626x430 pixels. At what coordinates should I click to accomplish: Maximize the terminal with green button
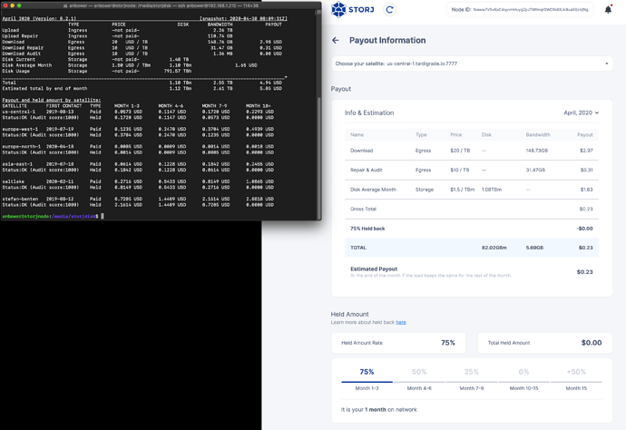19,5
